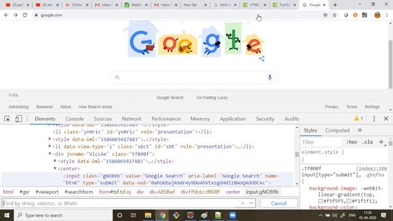
Task: Go forward with the browser forward arrow
Action: (15, 15)
